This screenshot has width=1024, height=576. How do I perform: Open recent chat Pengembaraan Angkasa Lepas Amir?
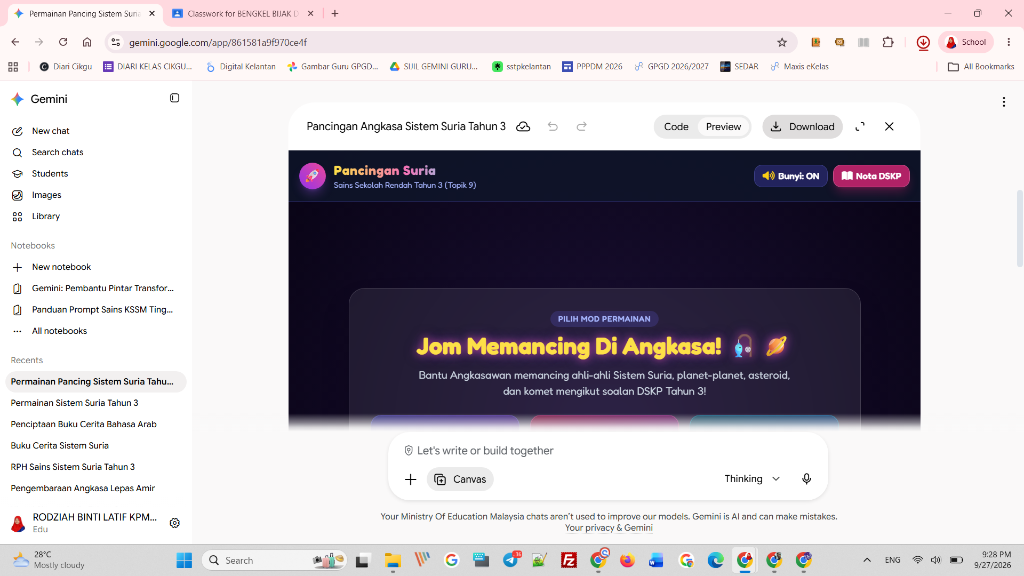coord(96,489)
